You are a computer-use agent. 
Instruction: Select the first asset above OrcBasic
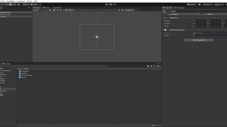pos(24,71)
